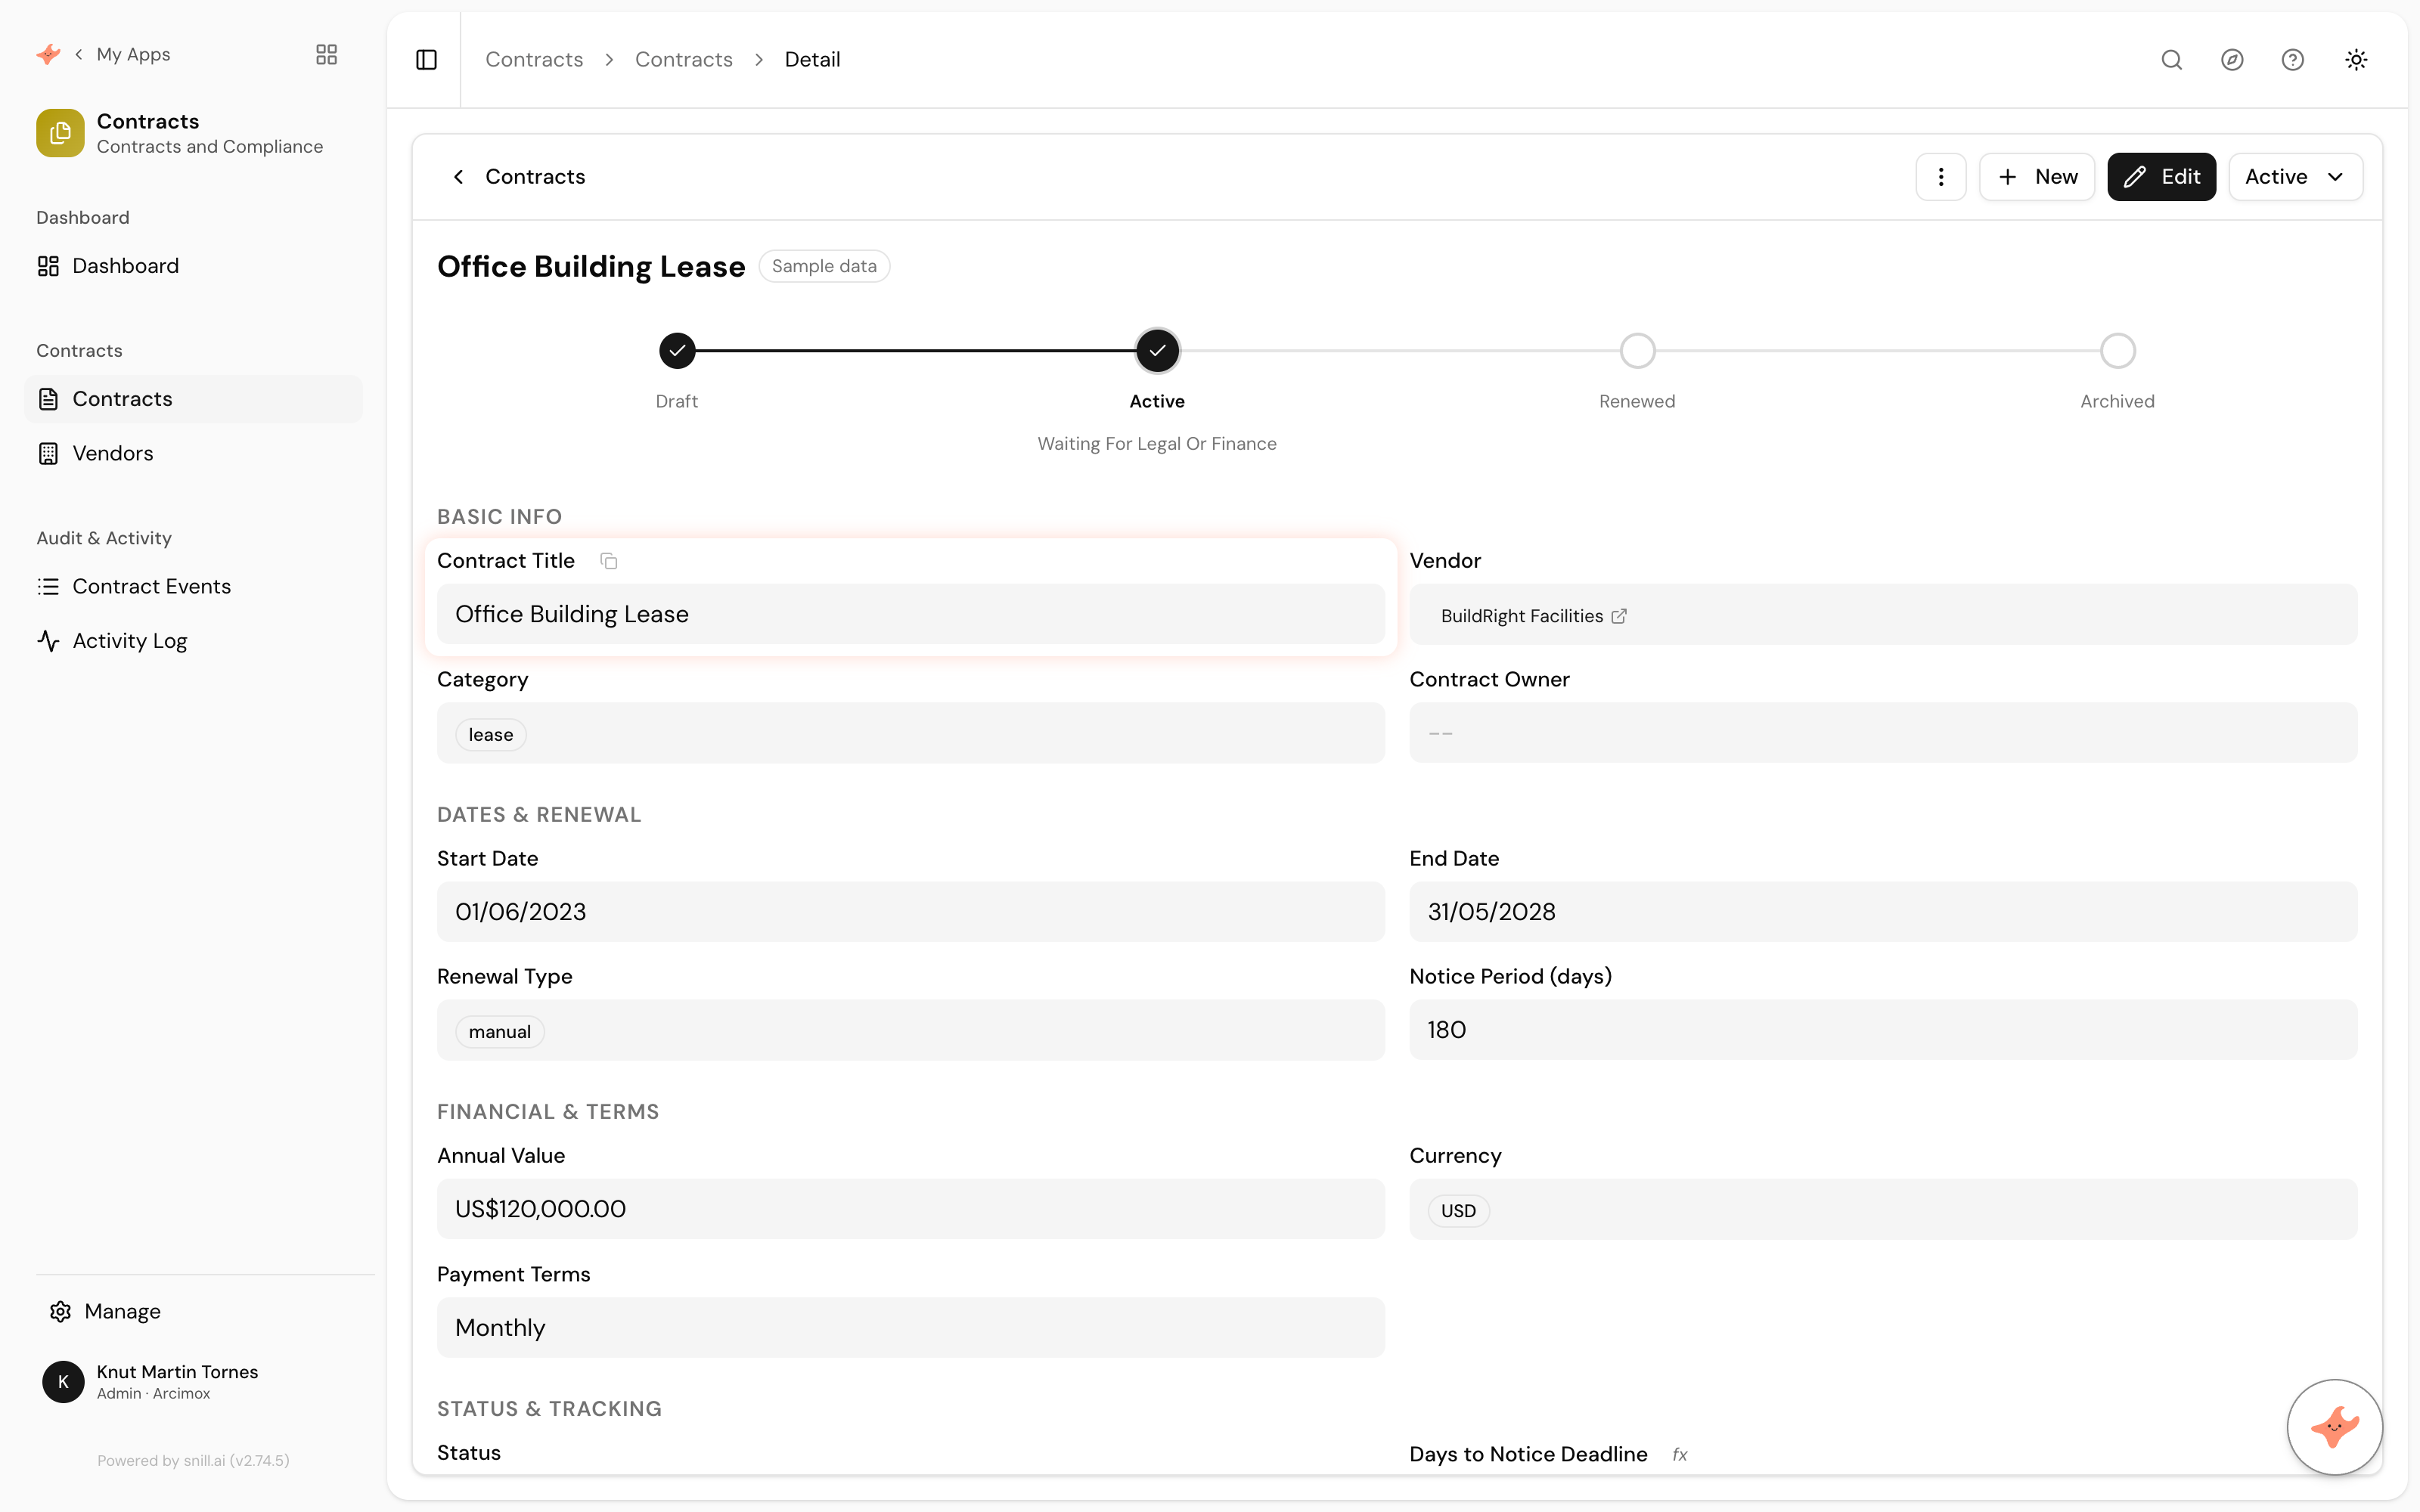Click Contract Title field
Viewport: 2420px width, 1512px height.
click(910, 614)
